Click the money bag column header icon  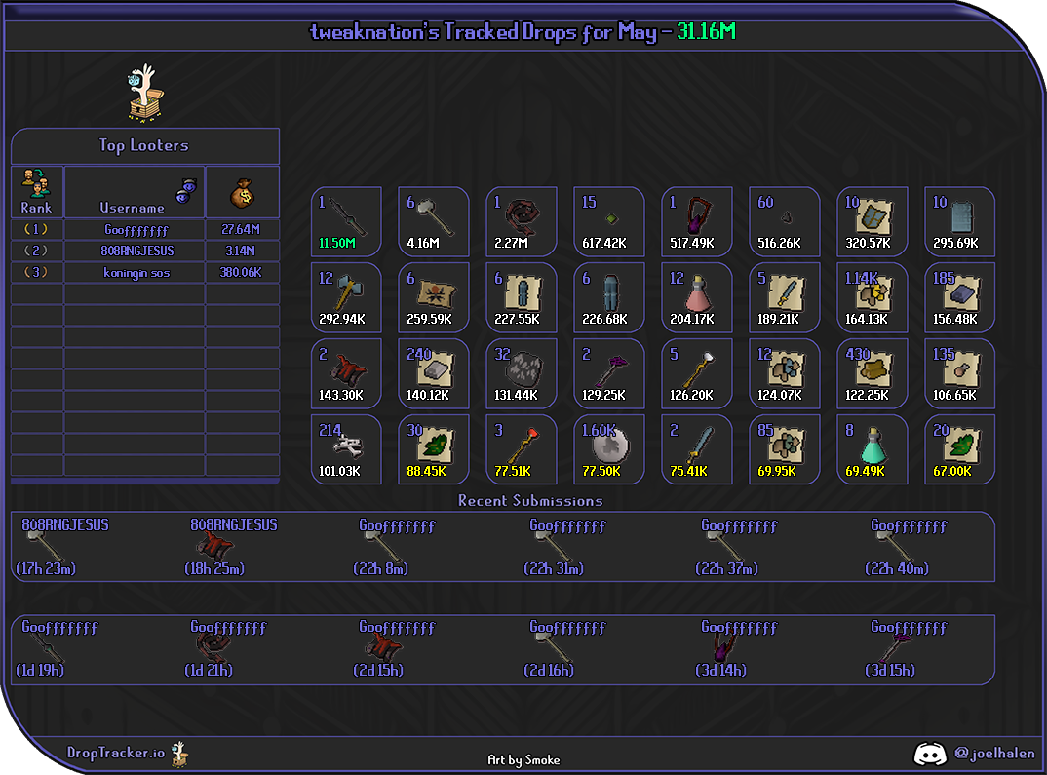pos(243,194)
